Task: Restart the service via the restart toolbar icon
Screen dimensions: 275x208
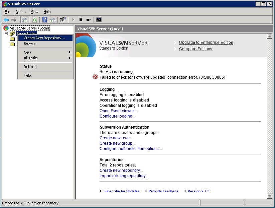Action: 89,19
